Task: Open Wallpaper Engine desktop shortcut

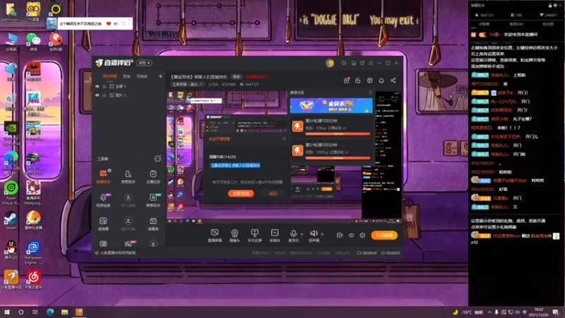Action: click(33, 252)
